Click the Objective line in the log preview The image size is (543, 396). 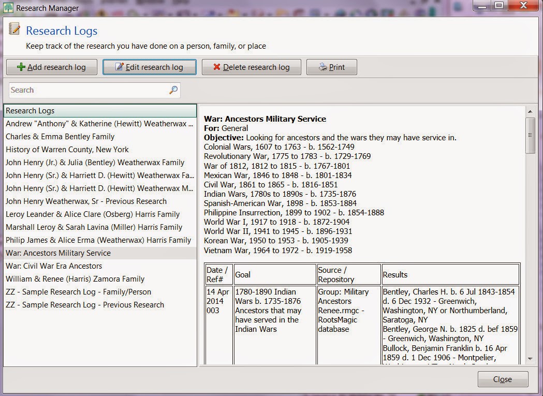330,138
